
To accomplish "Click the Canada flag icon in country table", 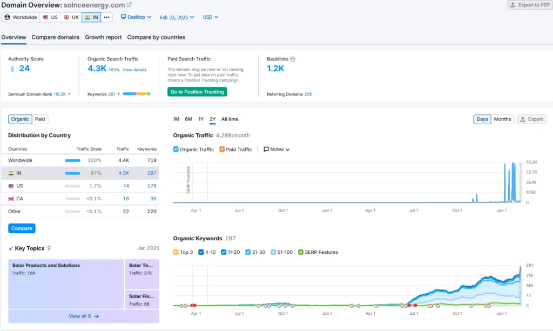I will 11,199.
